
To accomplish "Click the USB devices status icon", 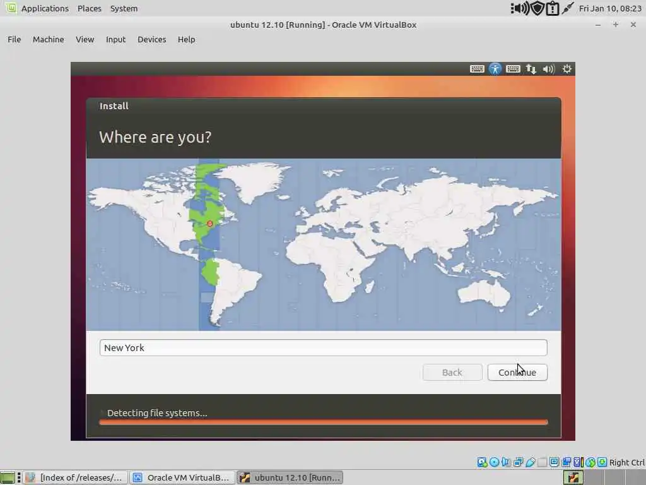I will click(x=530, y=462).
